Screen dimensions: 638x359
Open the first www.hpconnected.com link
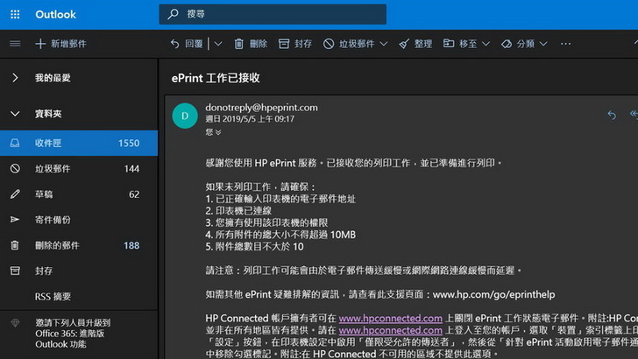pyautogui.click(x=390, y=318)
